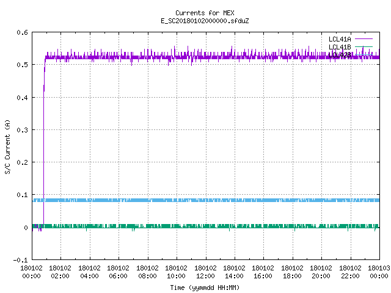Click the 0.4 y-axis tick label
Image resolution: width=391 pixels, height=293 pixels.
pos(23,98)
